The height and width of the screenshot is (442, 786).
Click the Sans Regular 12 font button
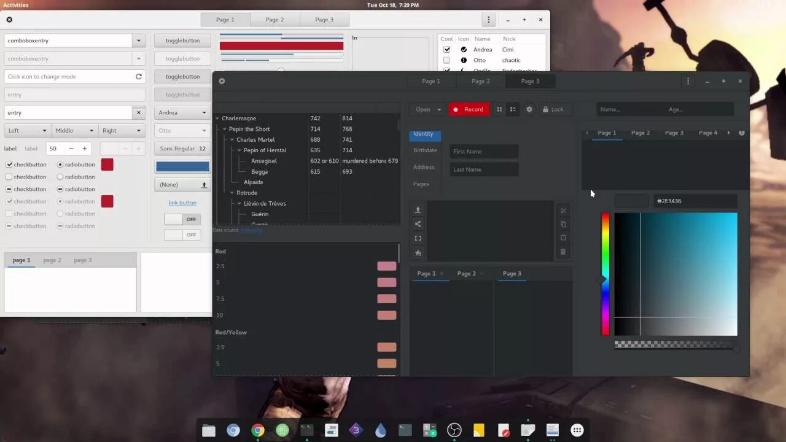[182, 149]
